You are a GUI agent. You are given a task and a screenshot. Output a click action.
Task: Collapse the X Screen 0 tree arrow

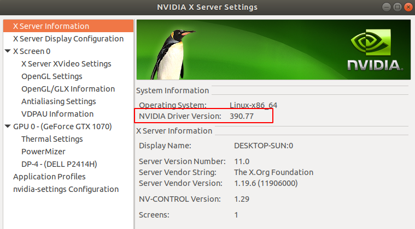pyautogui.click(x=8, y=51)
